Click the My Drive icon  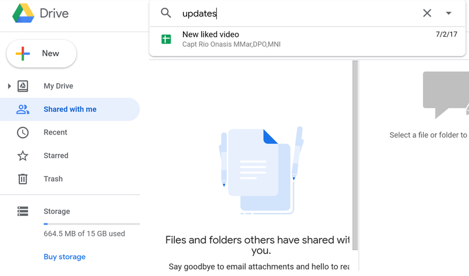click(23, 86)
